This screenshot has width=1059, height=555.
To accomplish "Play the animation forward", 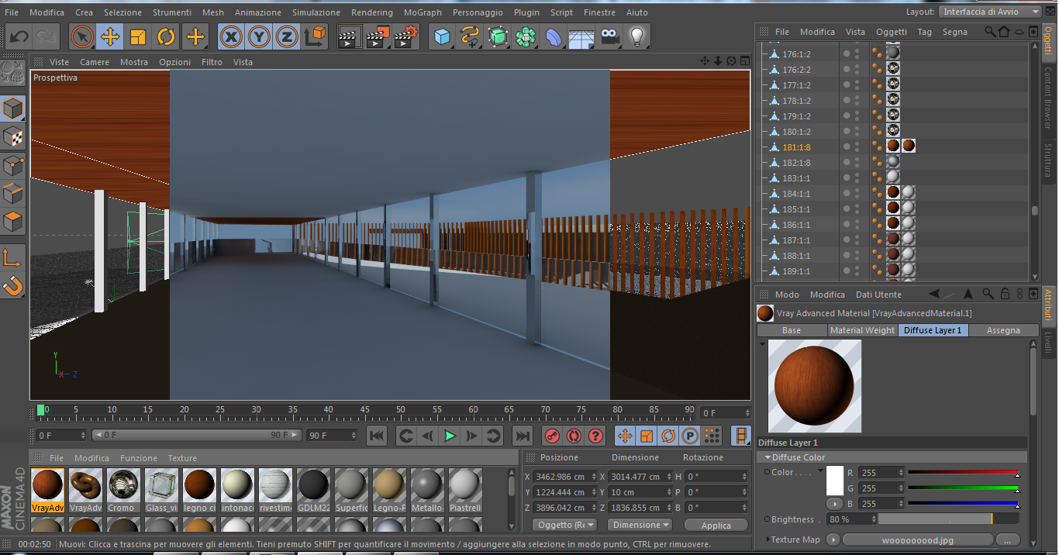I will coord(450,436).
